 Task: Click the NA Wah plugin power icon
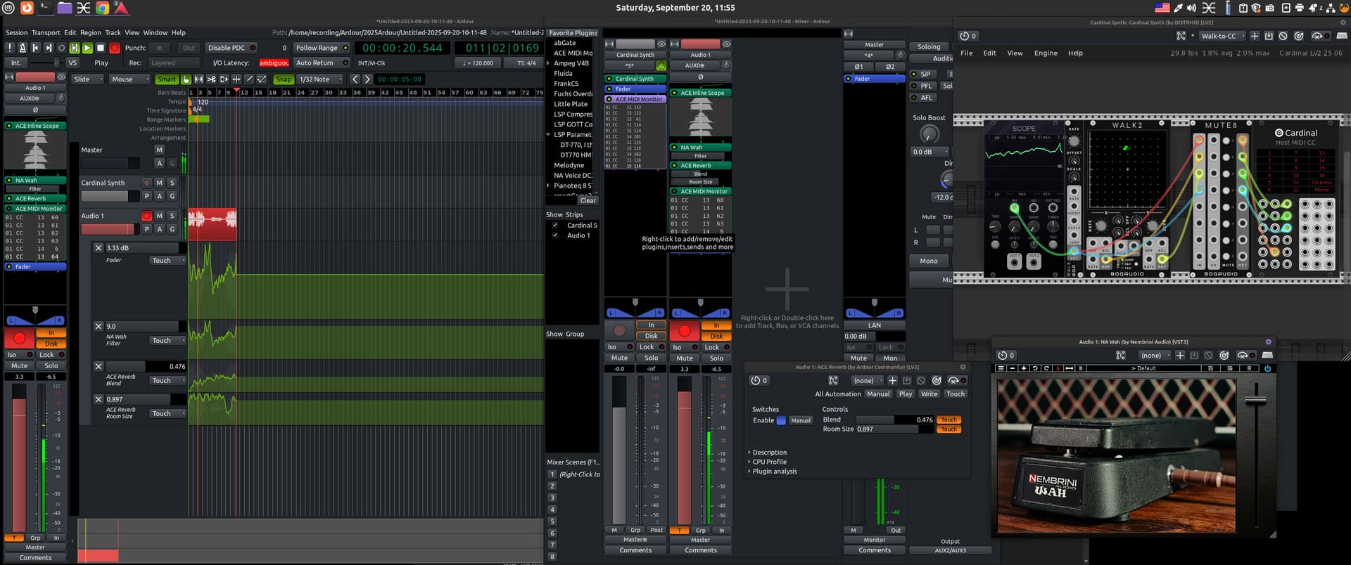pyautogui.click(x=1267, y=368)
